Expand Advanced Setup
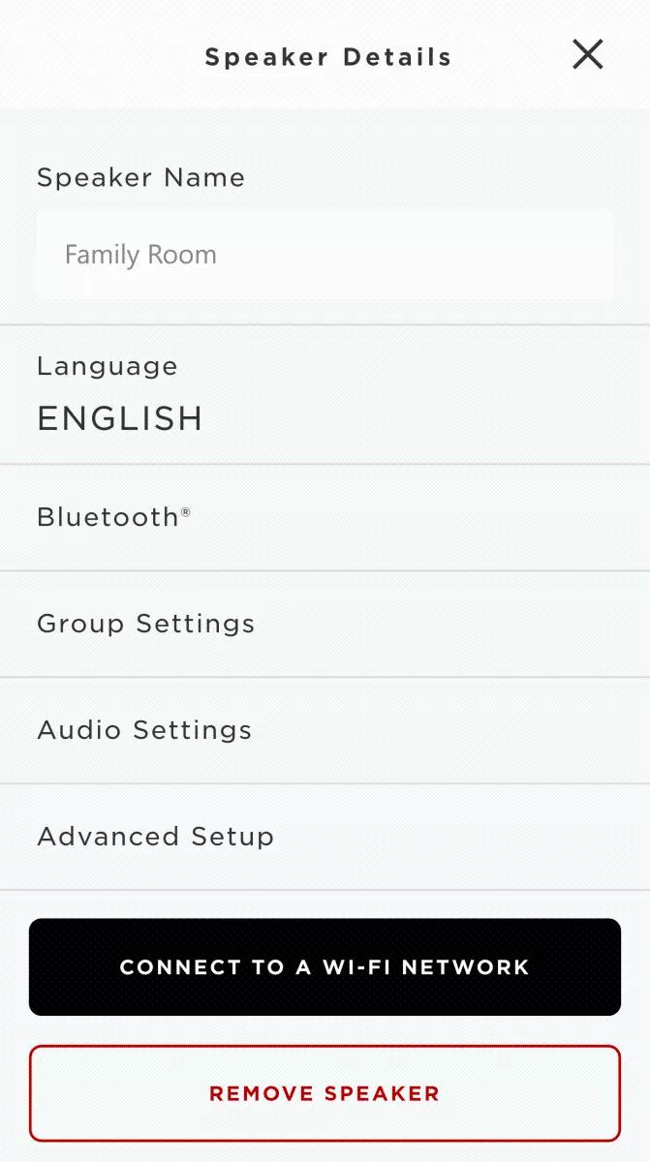 (x=325, y=837)
